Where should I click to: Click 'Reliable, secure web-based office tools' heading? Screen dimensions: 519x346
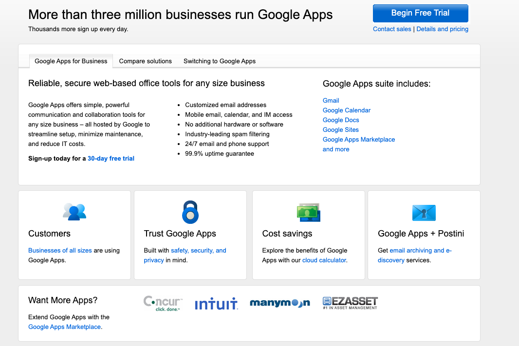point(146,83)
